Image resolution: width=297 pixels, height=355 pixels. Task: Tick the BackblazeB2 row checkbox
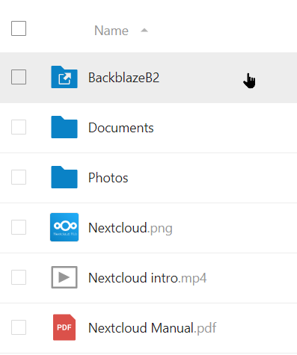19,77
